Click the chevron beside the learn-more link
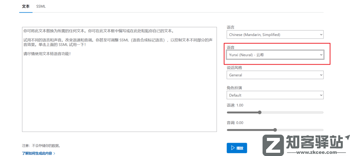The image size is (350, 156). coord(54,153)
